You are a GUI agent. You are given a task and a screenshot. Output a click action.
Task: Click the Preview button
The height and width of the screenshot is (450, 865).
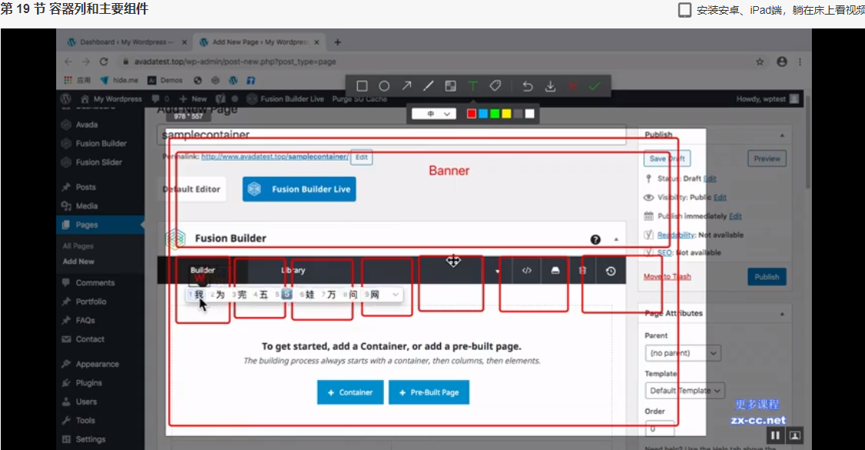pyautogui.click(x=766, y=158)
